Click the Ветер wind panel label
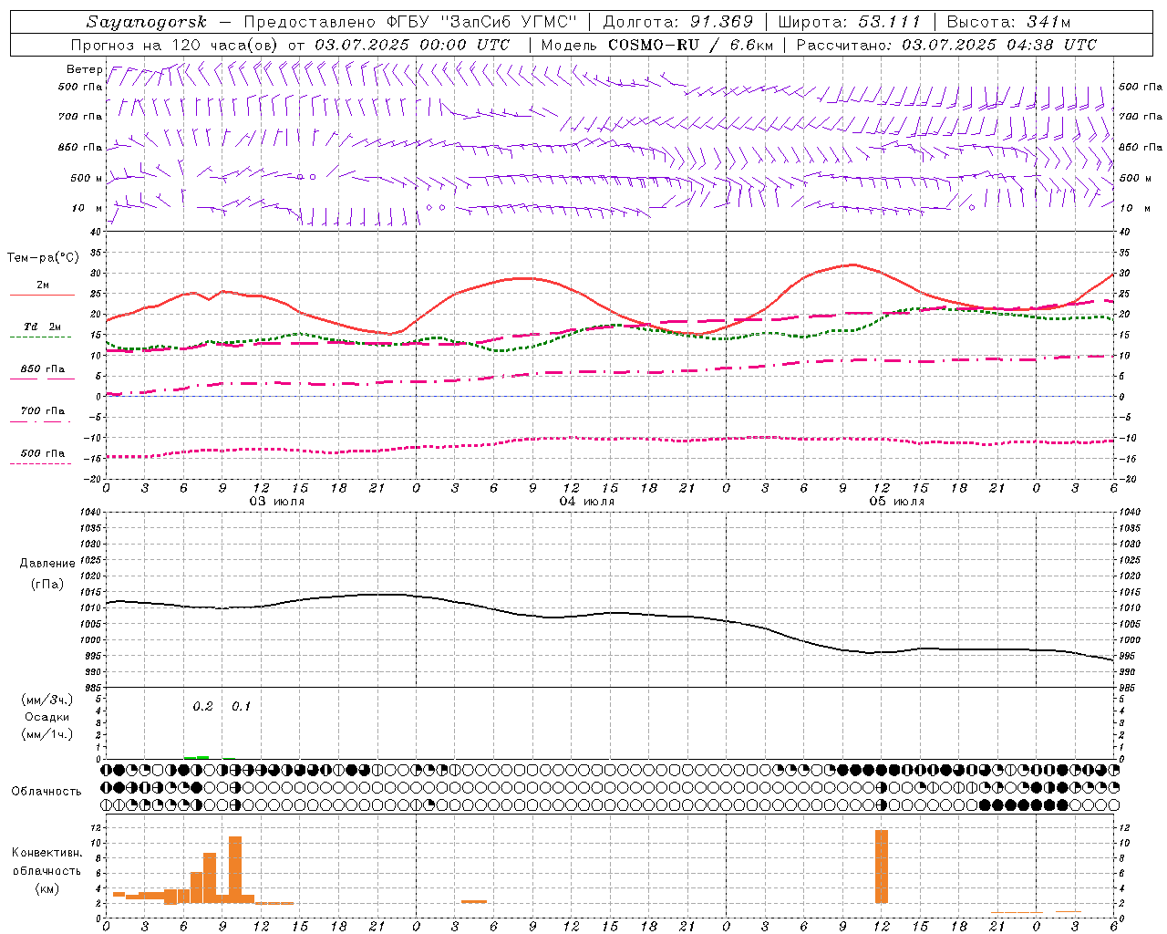The height and width of the screenshot is (934, 1167). (84, 69)
